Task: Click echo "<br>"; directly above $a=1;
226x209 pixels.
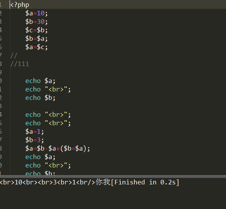Action: 48,123
